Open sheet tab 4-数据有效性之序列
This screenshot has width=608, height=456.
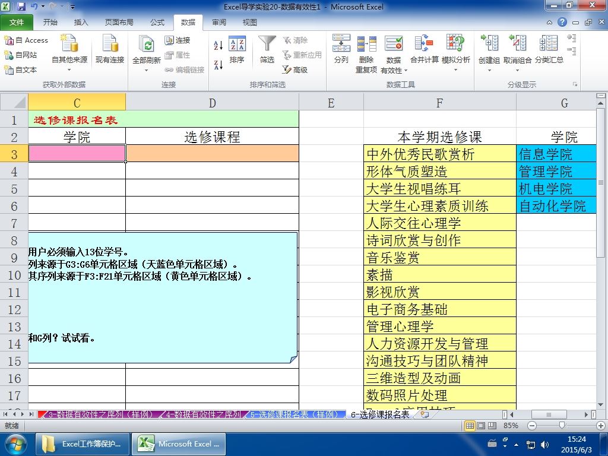pos(203,414)
